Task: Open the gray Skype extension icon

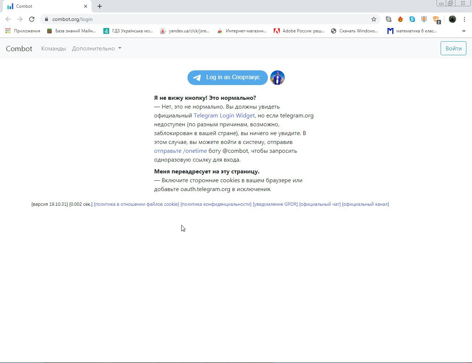Action: tap(389, 19)
